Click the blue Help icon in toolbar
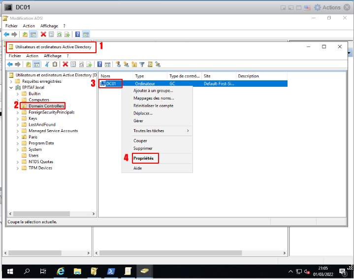Viewport: 354px width, 279px height. (100, 64)
